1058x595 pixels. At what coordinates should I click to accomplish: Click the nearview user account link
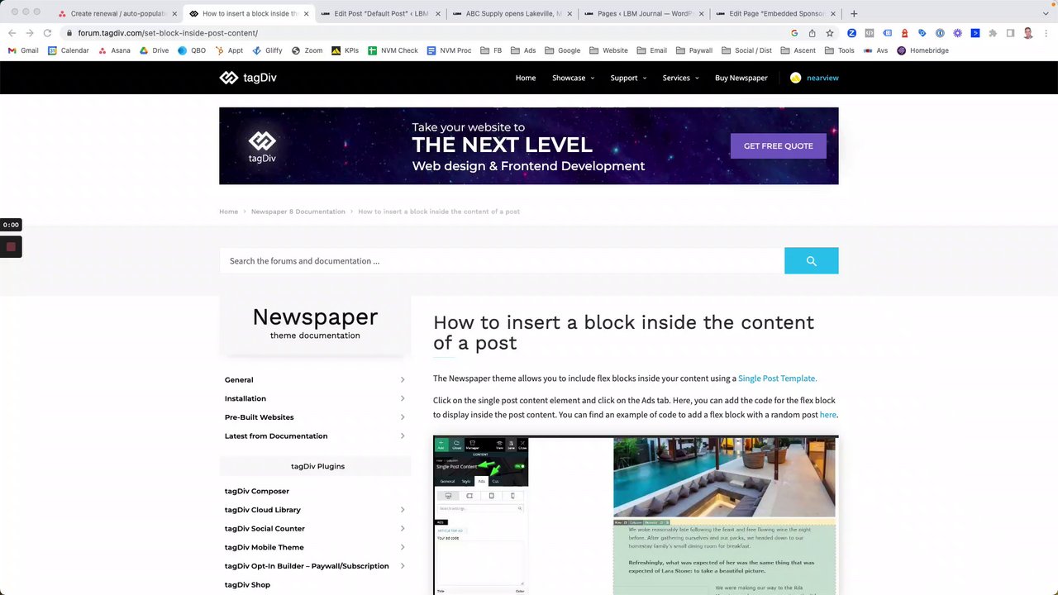tap(822, 78)
